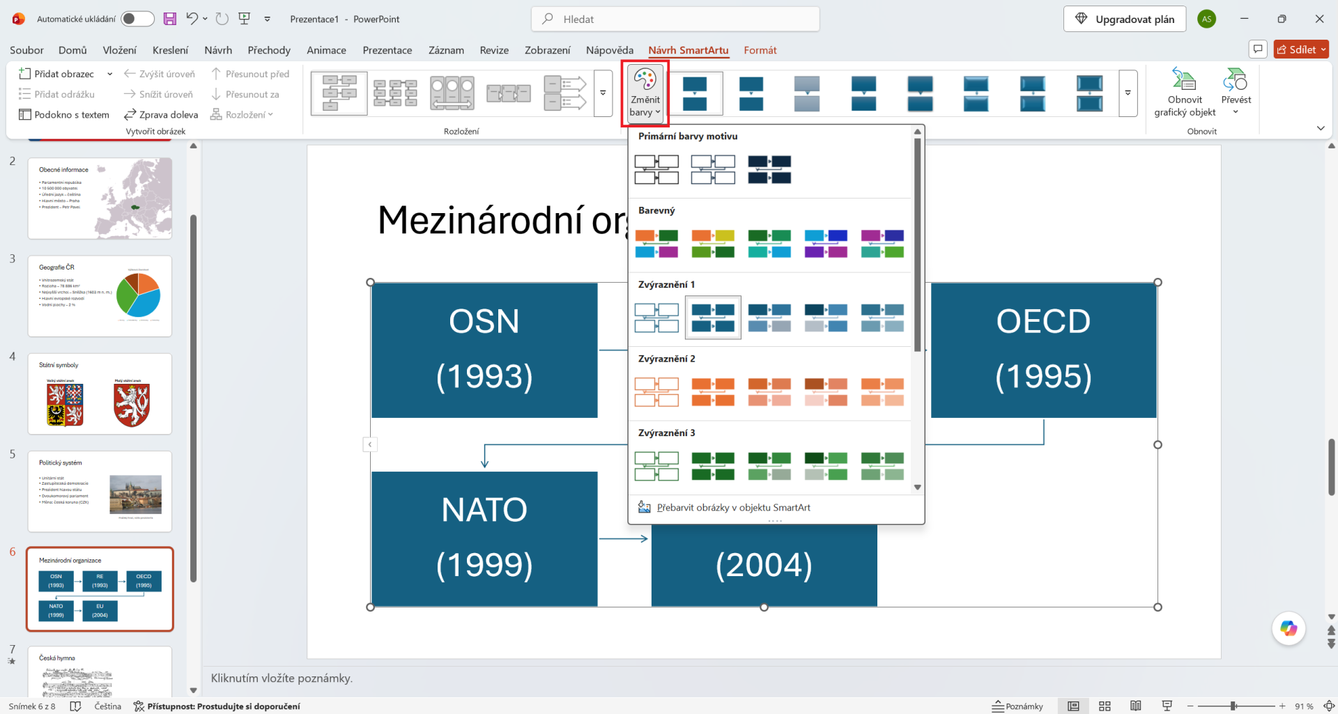Open the Soubor menu

point(26,50)
